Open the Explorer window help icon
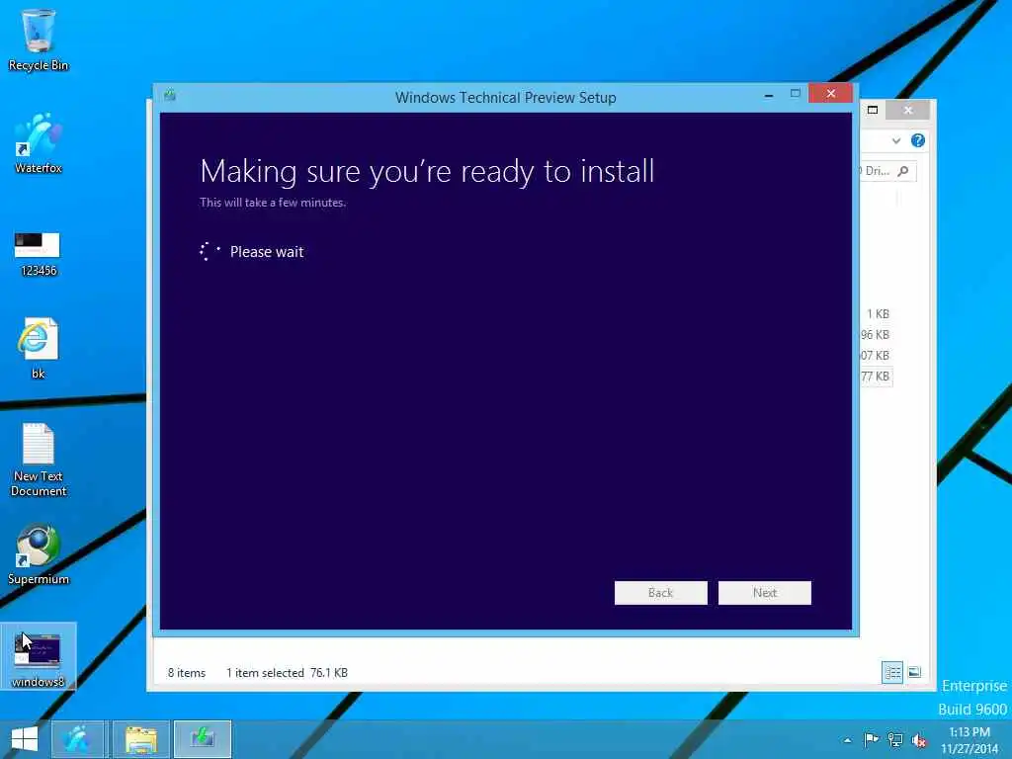 pyautogui.click(x=918, y=140)
